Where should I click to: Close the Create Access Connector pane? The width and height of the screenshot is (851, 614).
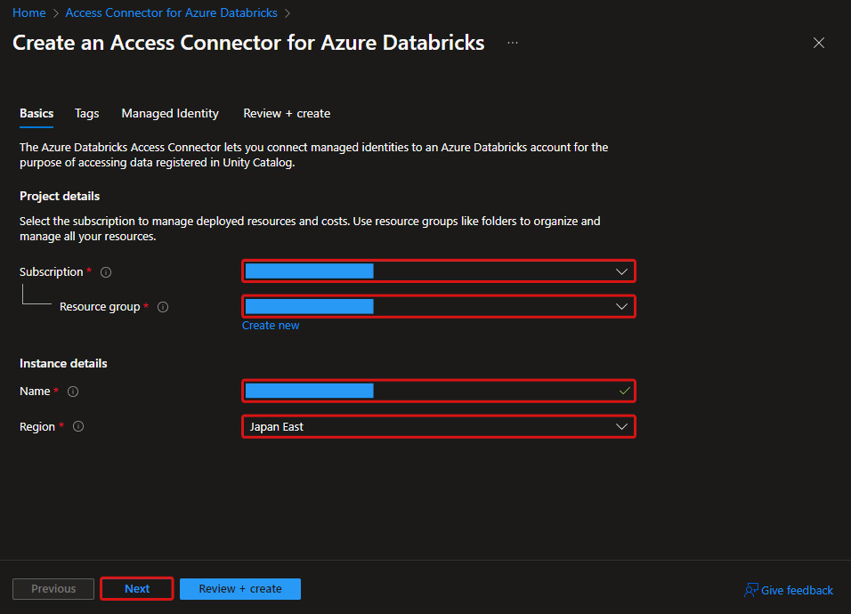[x=818, y=43]
